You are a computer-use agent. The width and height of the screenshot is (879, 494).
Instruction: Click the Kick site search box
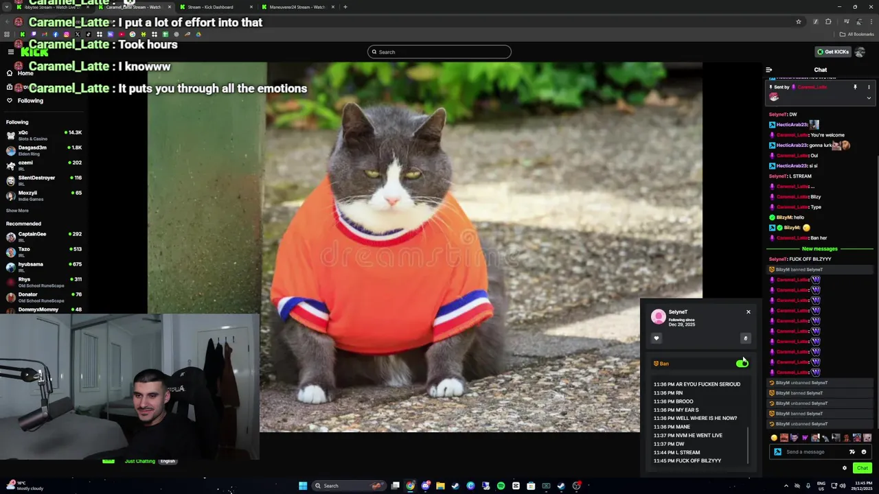439,51
